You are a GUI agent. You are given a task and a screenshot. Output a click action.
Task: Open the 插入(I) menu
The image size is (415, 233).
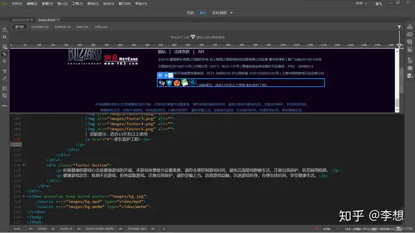[62, 3]
